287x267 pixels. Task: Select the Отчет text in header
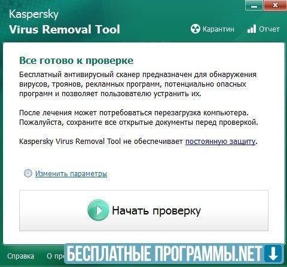click(269, 29)
